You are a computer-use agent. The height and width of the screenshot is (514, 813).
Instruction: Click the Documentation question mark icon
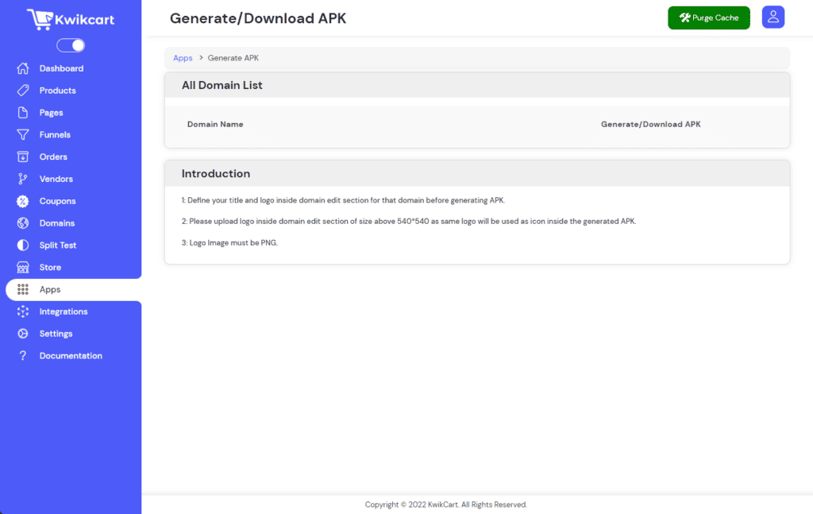coord(23,356)
